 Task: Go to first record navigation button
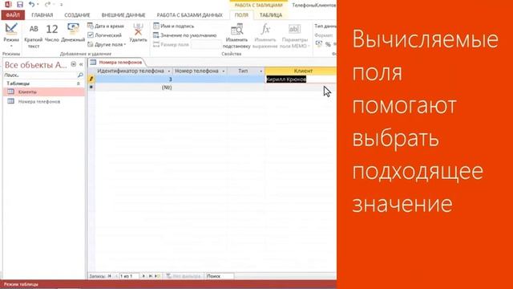(x=110, y=276)
